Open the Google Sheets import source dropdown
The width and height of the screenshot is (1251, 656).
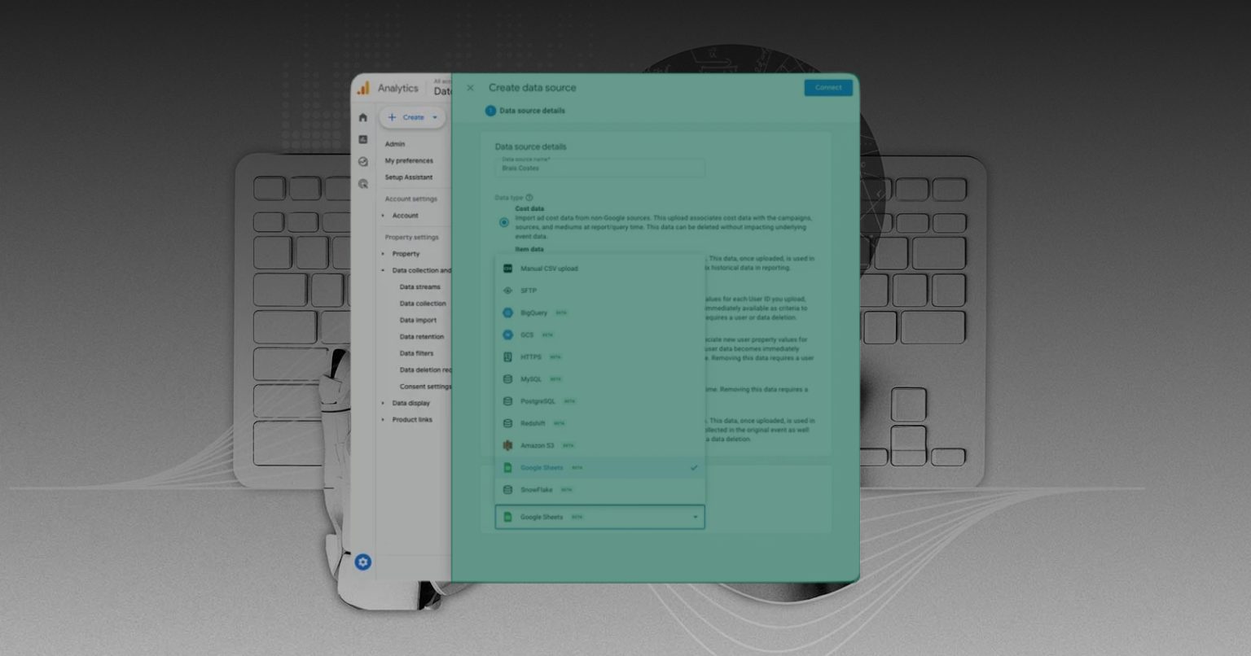point(600,517)
